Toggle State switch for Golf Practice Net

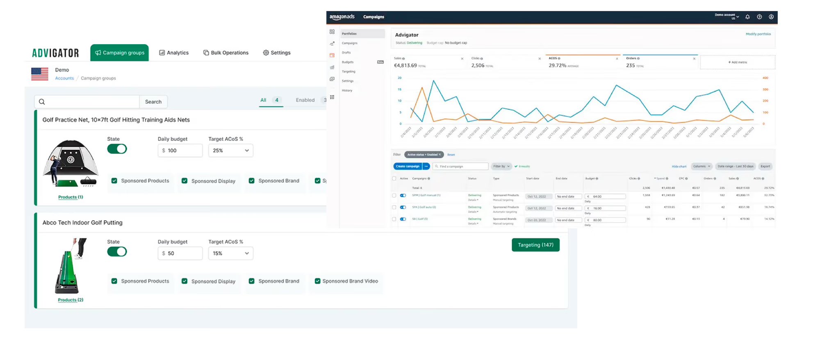tap(117, 149)
